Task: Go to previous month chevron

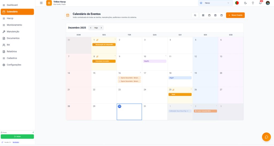Action: point(91,28)
